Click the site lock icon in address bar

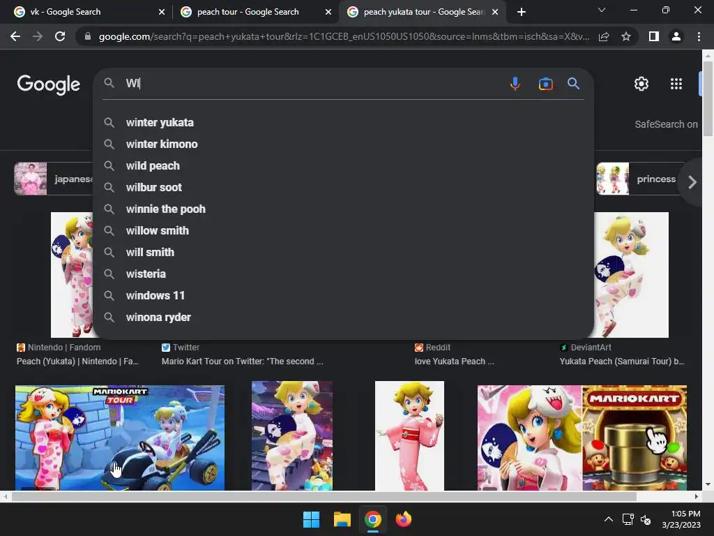click(87, 36)
